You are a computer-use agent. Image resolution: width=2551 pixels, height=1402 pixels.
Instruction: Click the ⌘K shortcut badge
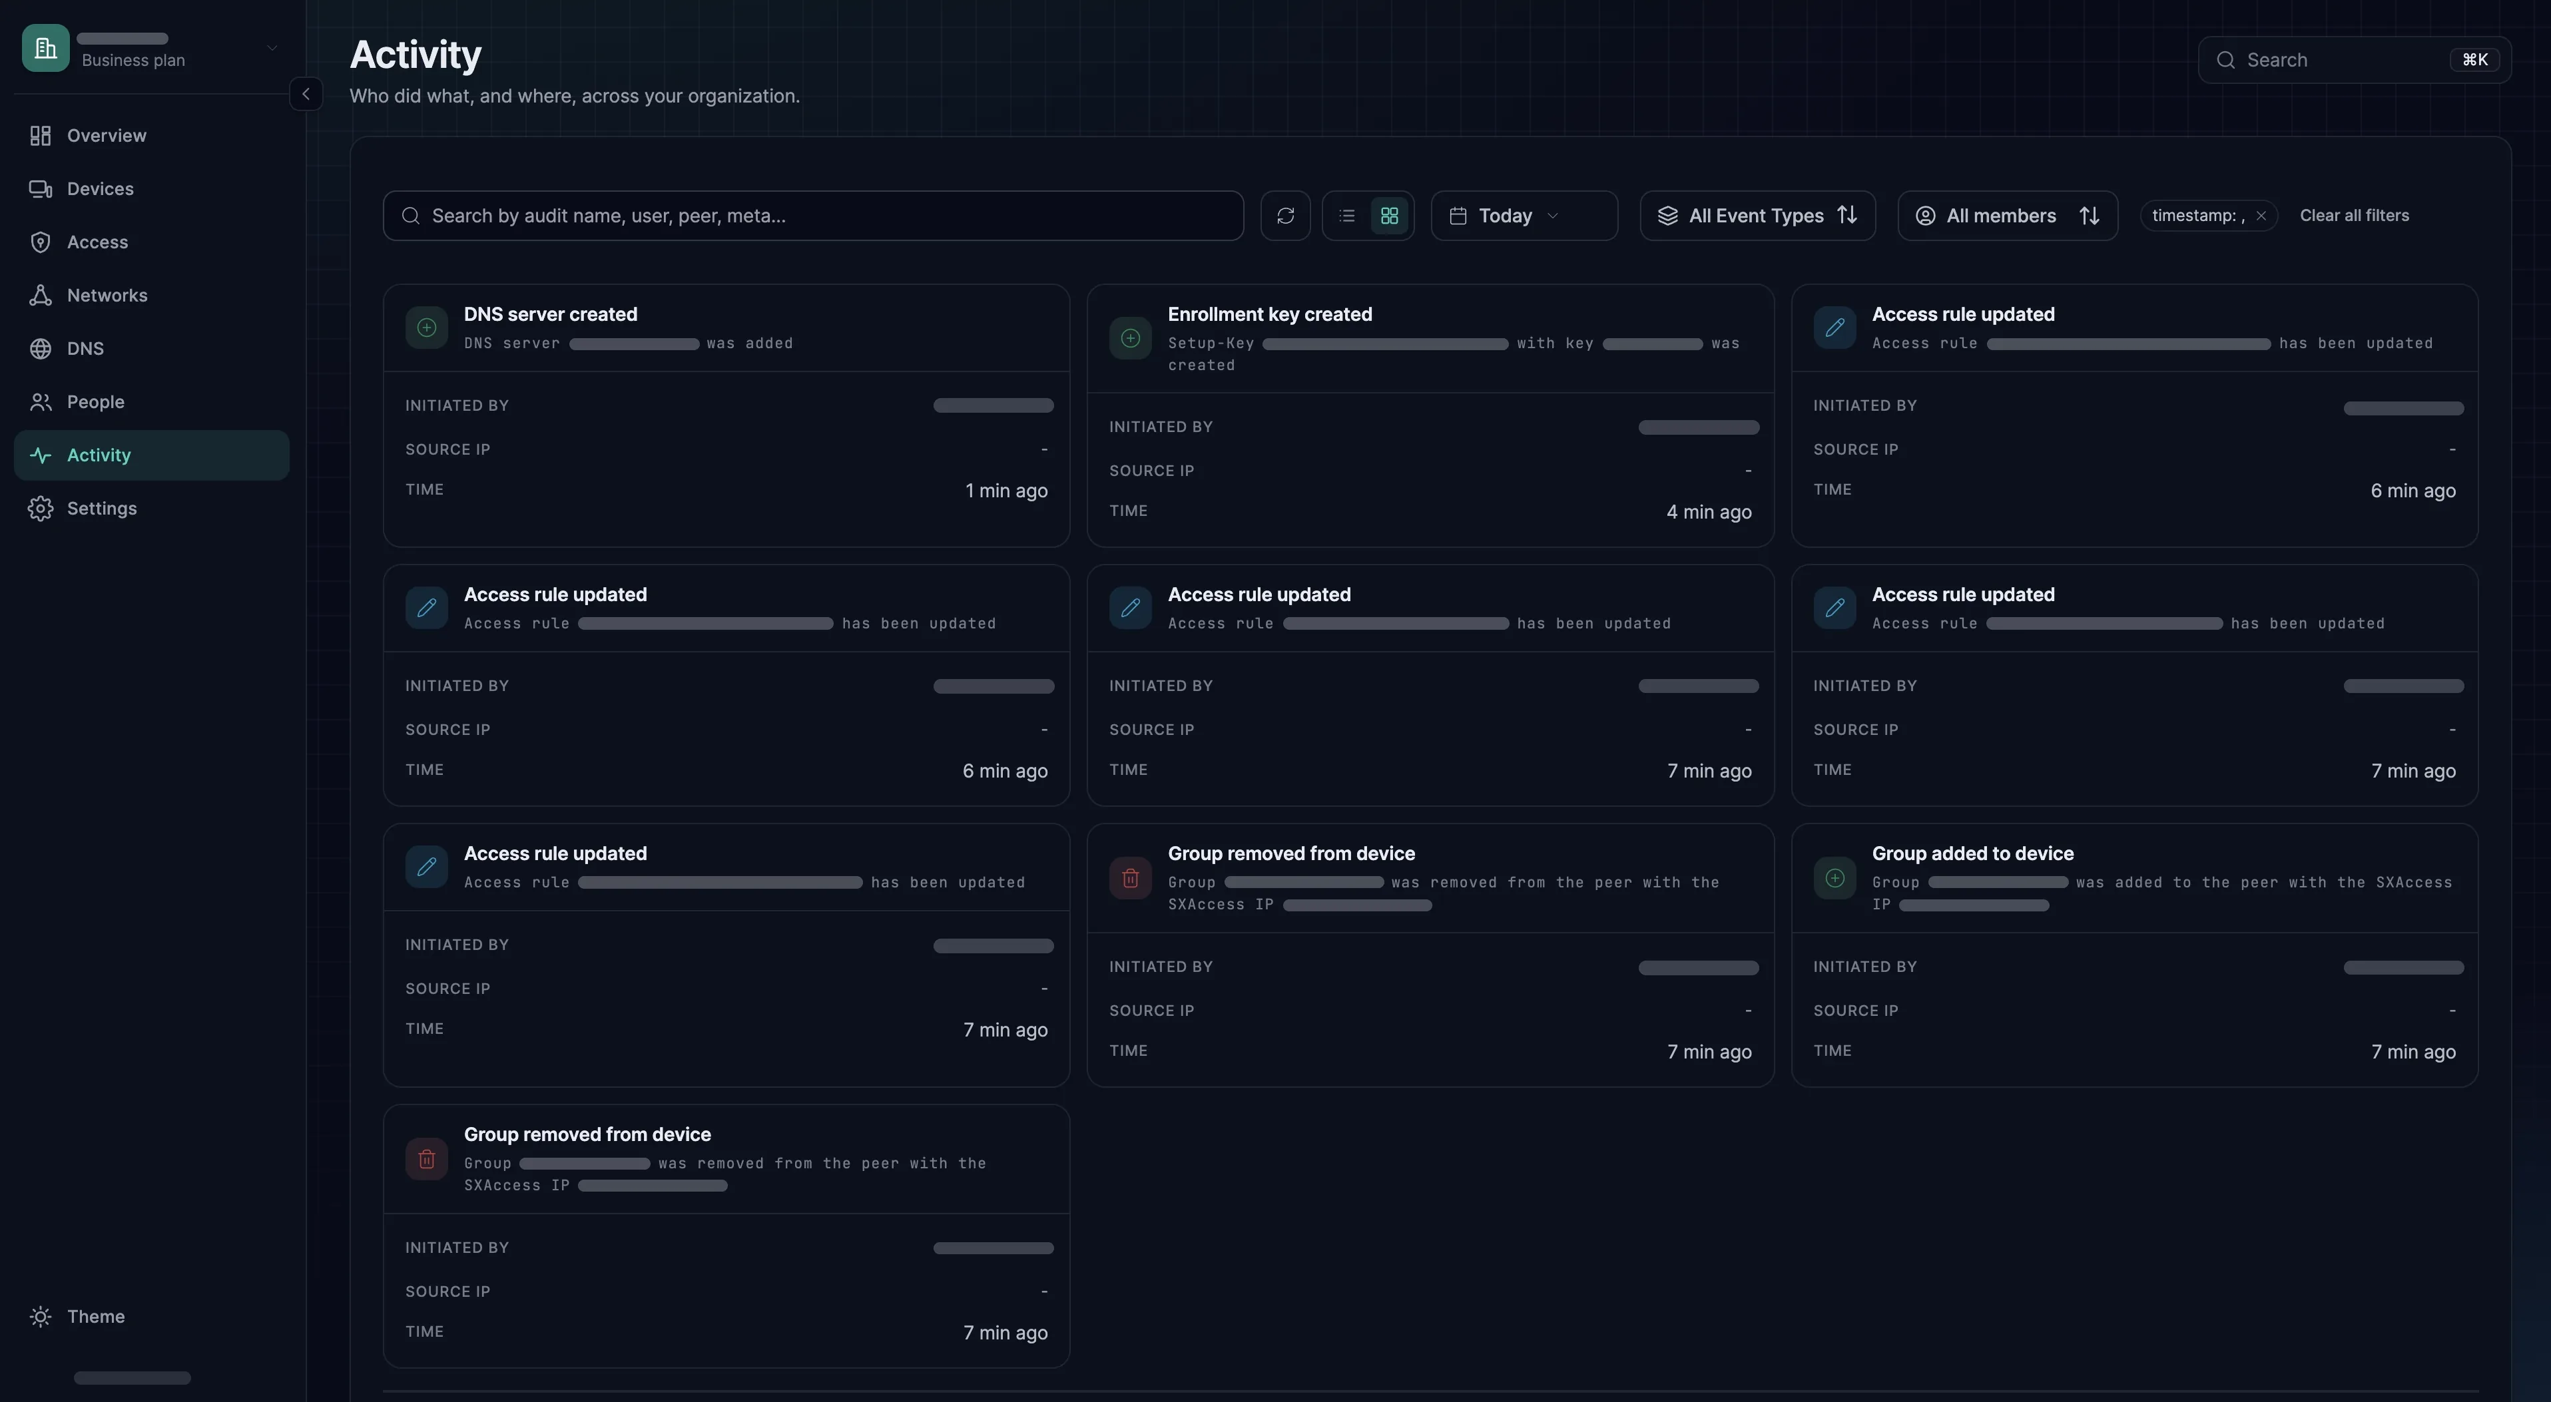tap(2474, 61)
